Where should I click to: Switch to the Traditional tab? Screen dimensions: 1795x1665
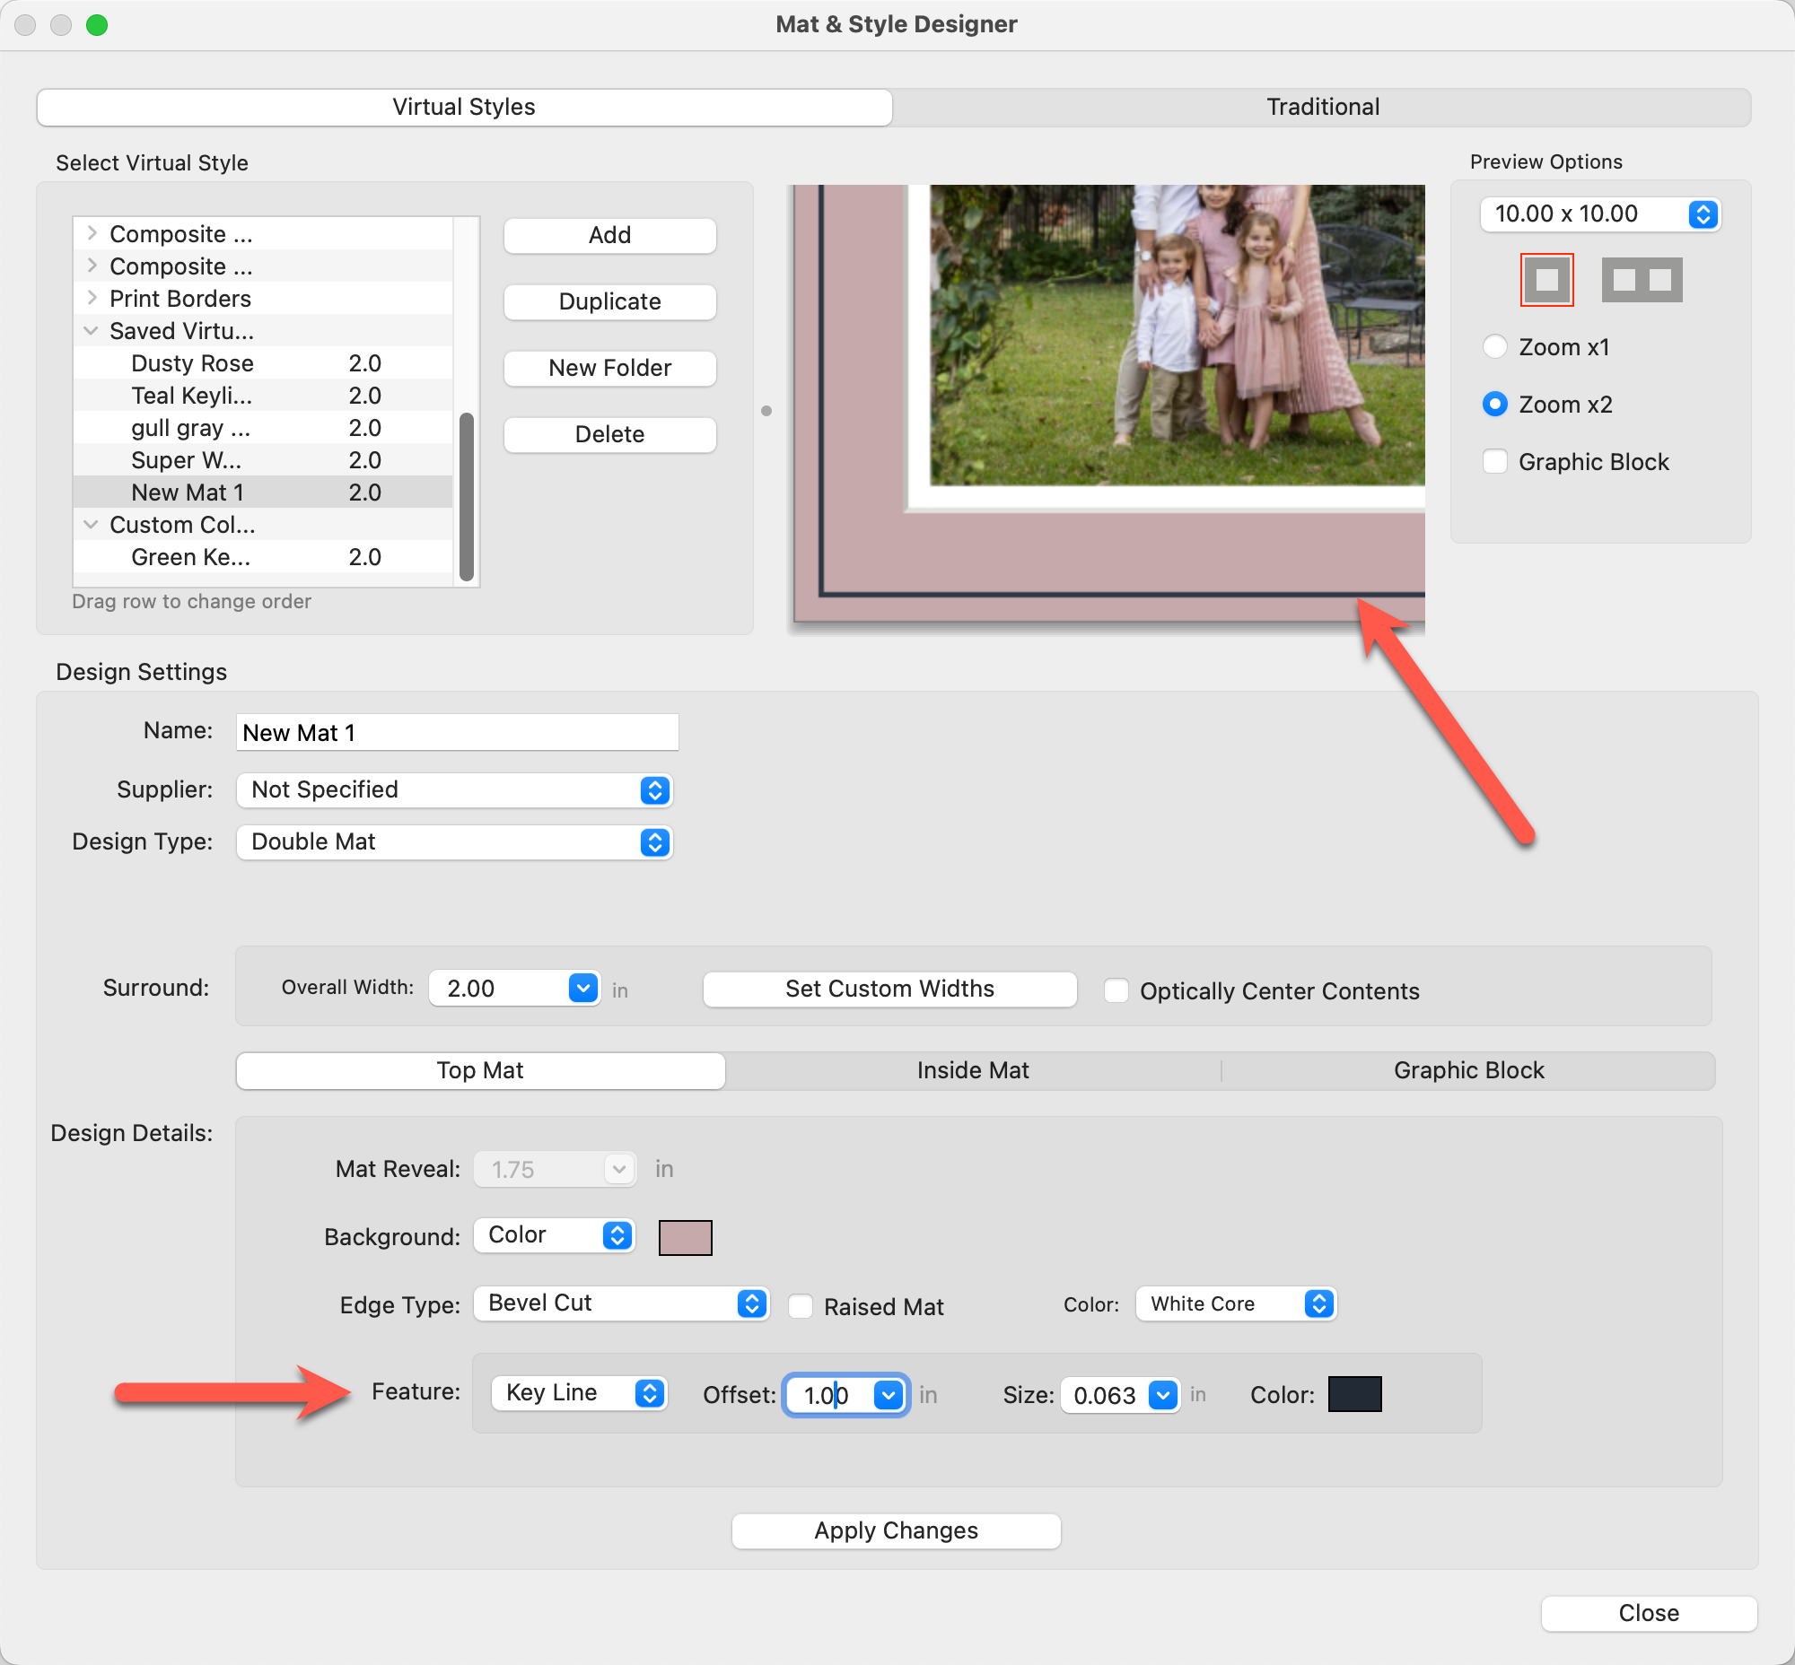[1322, 108]
